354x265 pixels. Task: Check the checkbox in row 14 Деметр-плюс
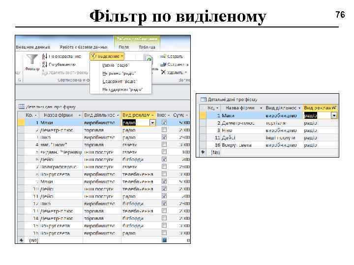(164, 218)
